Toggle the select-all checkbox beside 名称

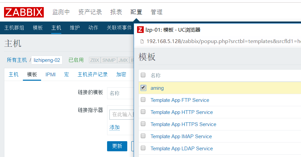(x=143, y=75)
